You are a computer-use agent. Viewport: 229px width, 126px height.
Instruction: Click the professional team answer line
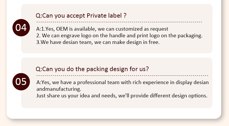pyautogui.click(x=122, y=82)
